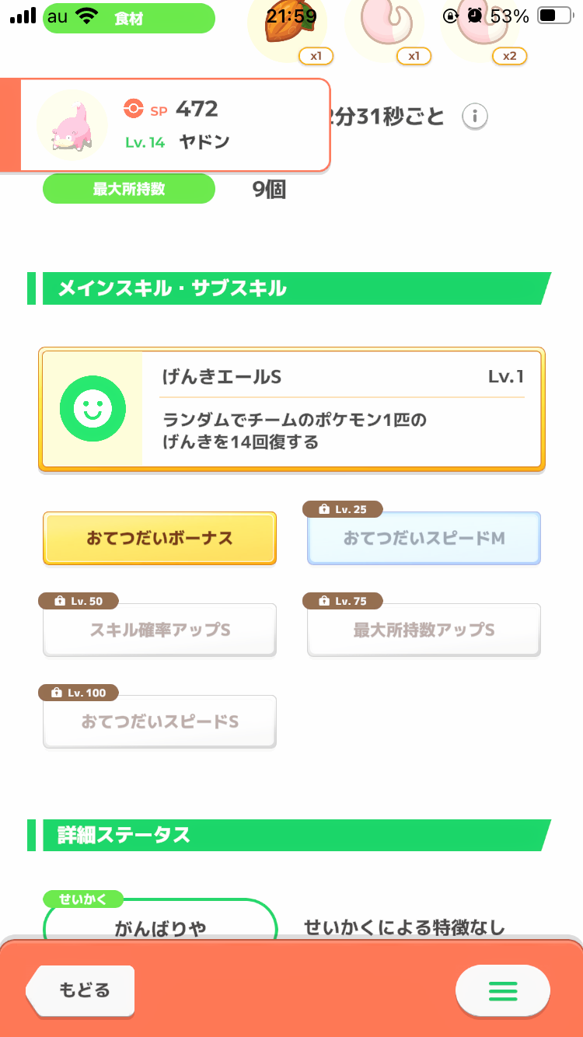
Task: Tap the locked おてつだいスピードS skill
Action: pos(159,721)
